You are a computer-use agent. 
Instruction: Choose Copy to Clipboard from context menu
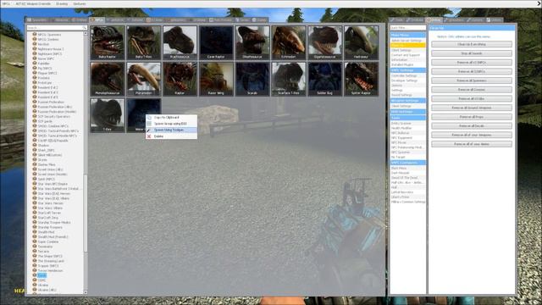point(171,118)
